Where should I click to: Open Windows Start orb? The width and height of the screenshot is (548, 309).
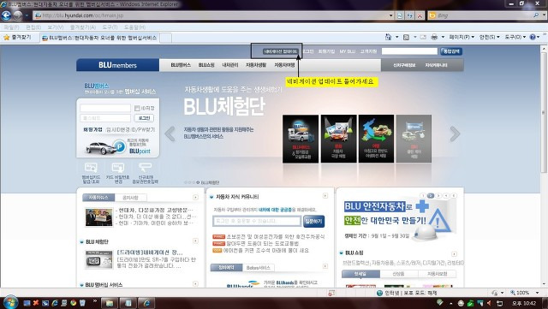[9, 302]
